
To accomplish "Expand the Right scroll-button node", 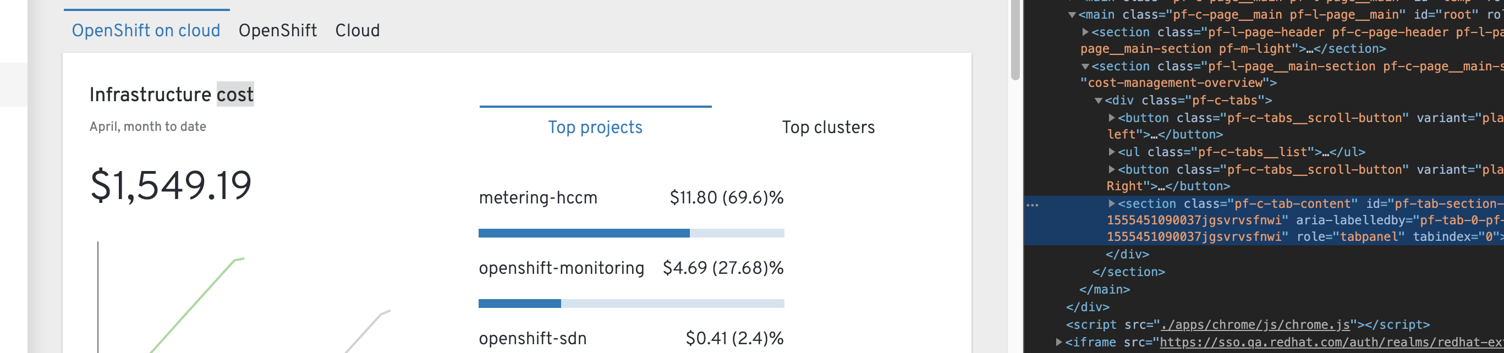I will click(x=1112, y=169).
